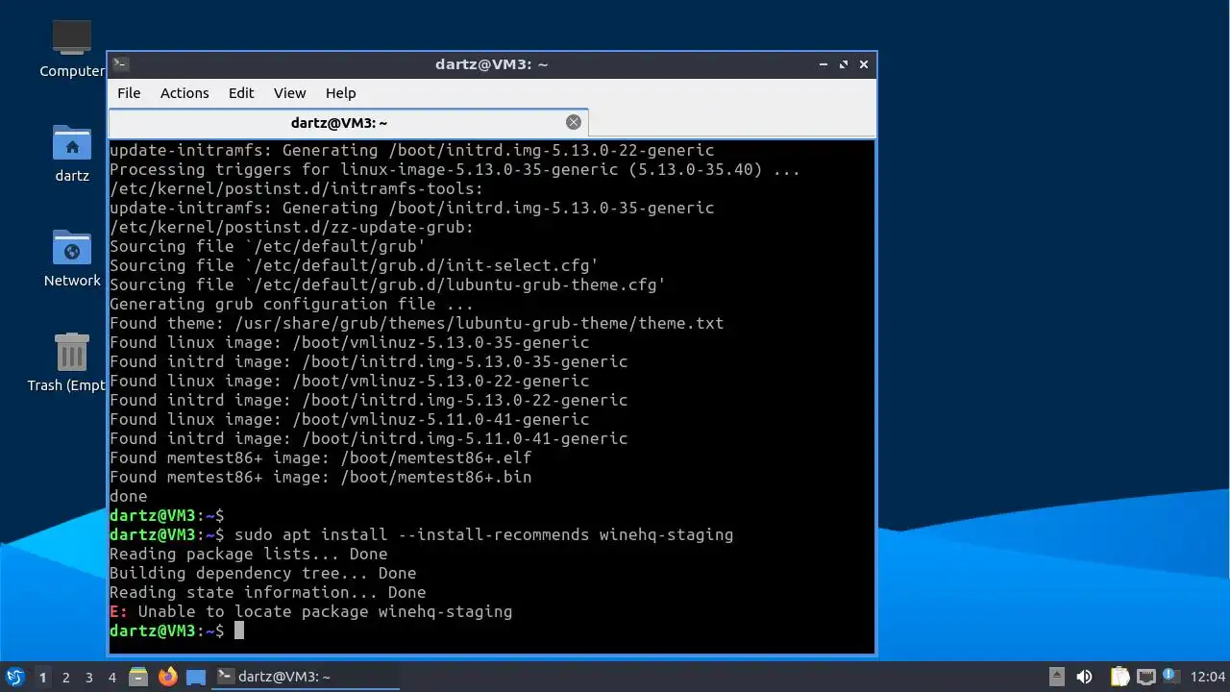Switch to virtual desktop 3

tap(88, 677)
